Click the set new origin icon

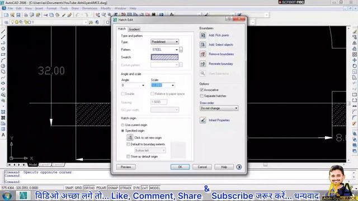point(130,137)
